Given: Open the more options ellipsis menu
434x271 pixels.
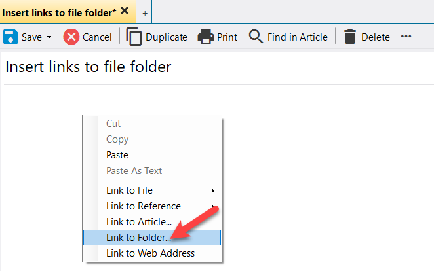Looking at the screenshot, I should (406, 37).
